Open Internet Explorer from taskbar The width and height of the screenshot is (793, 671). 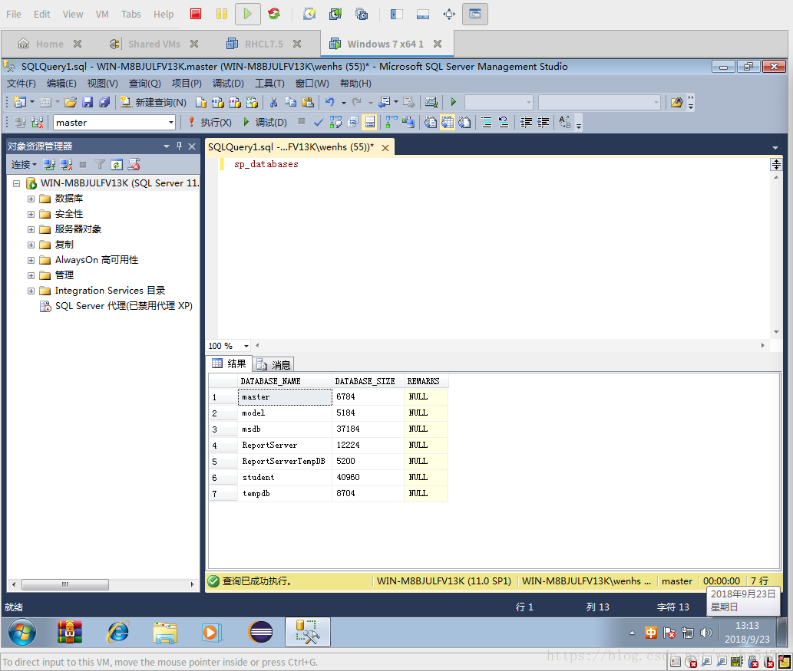coord(118,632)
